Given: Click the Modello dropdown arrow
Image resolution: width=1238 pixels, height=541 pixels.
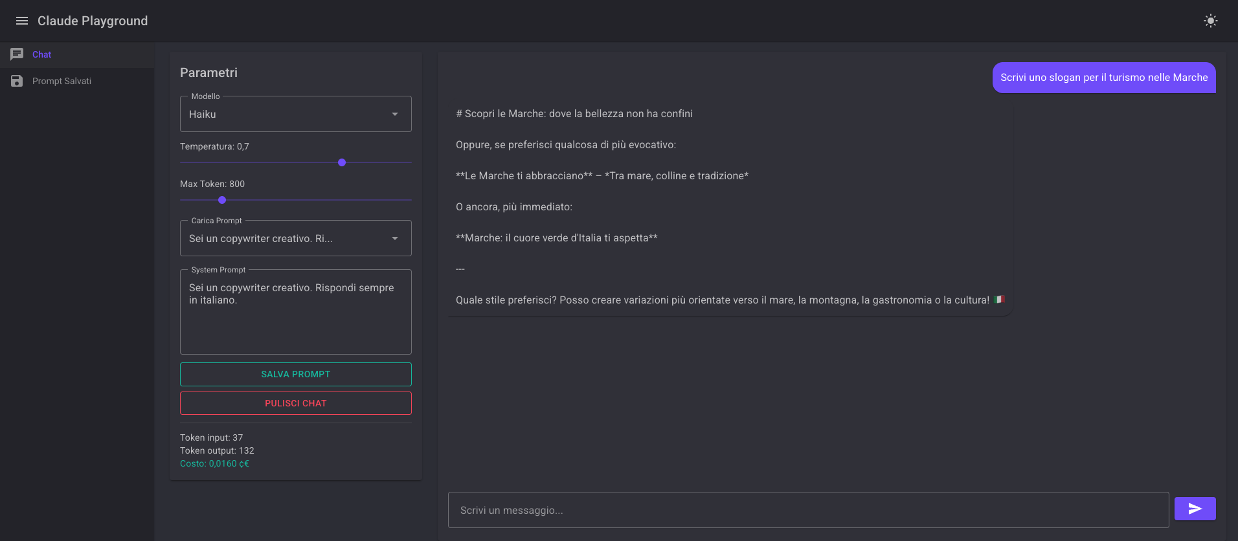Looking at the screenshot, I should point(395,115).
